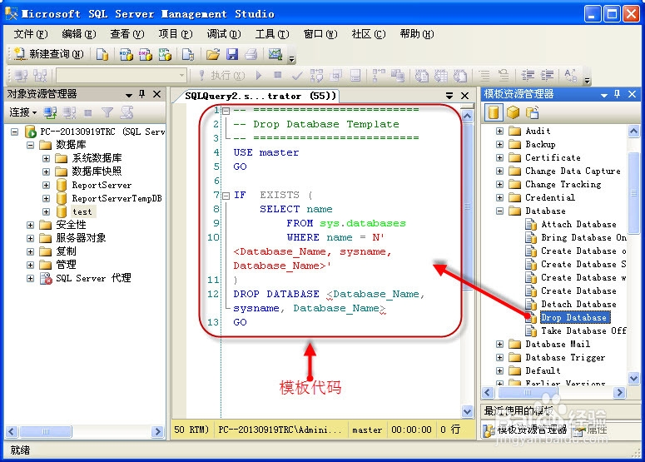Click the Analysis Services XMLA Query icon
This screenshot has height=462, width=645.
click(165, 54)
